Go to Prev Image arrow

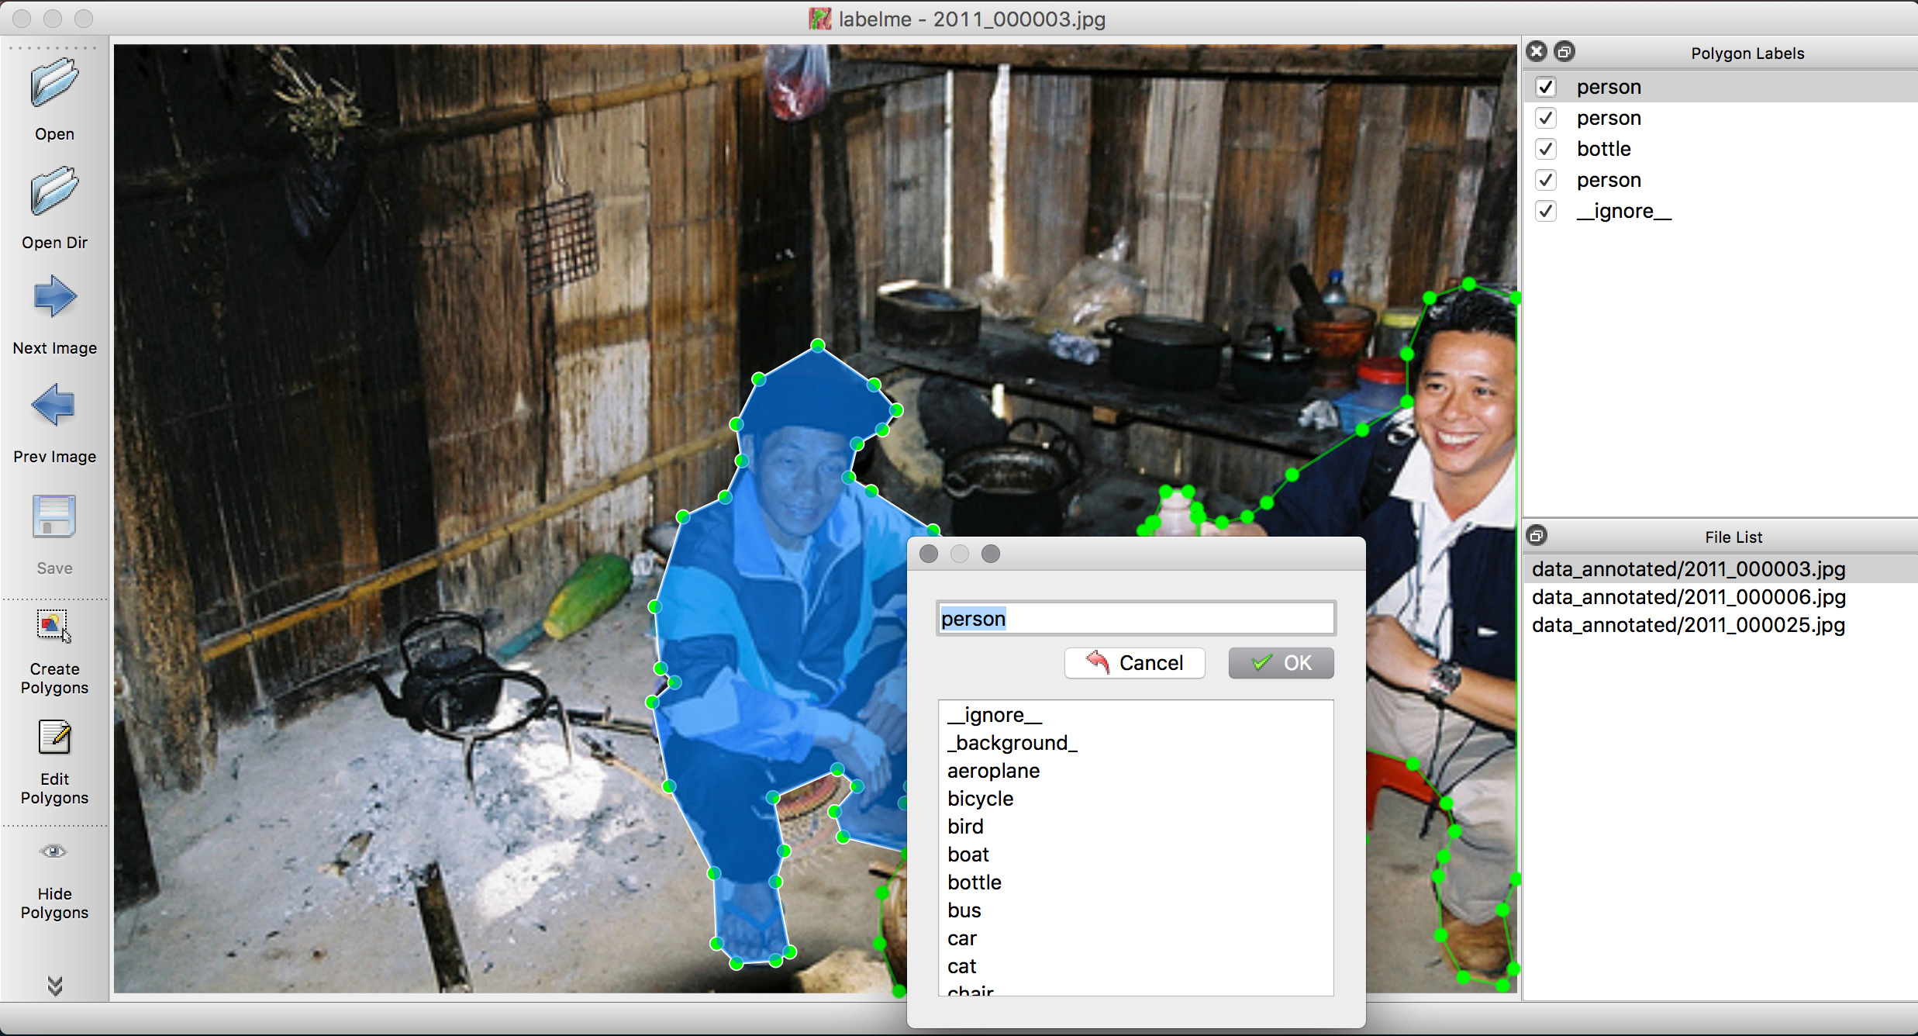[54, 405]
